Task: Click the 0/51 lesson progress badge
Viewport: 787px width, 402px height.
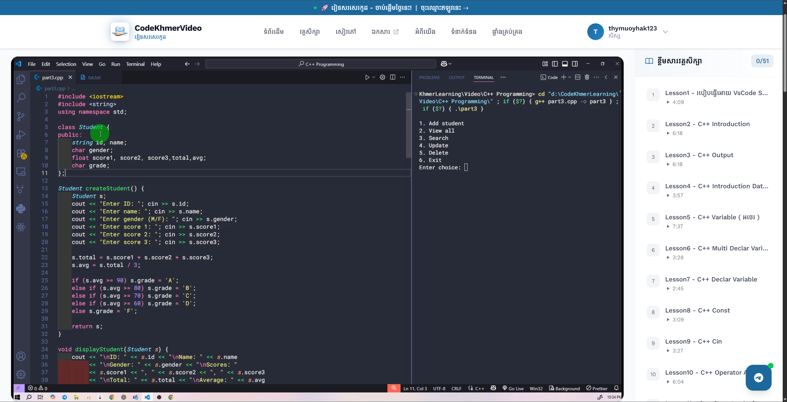Action: point(762,61)
